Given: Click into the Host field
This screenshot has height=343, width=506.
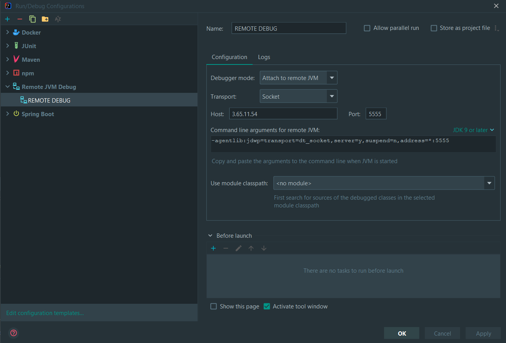Looking at the screenshot, I should (x=283, y=113).
